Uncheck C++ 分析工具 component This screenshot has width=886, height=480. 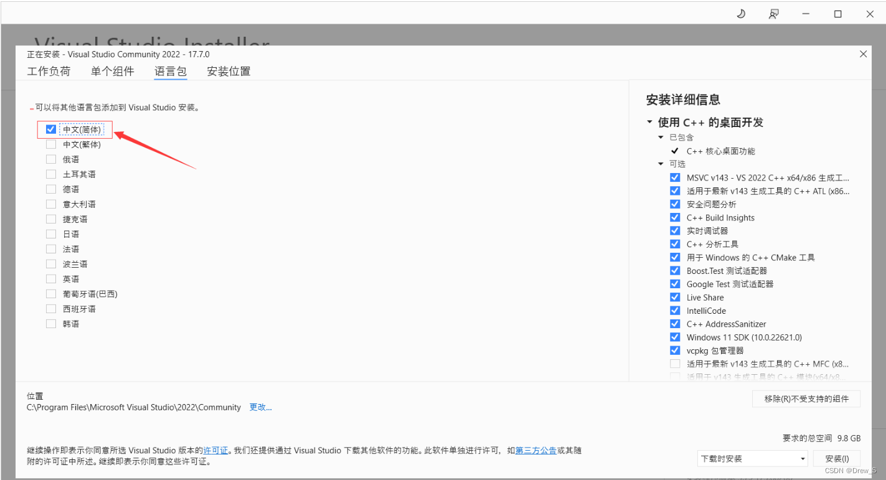click(675, 244)
